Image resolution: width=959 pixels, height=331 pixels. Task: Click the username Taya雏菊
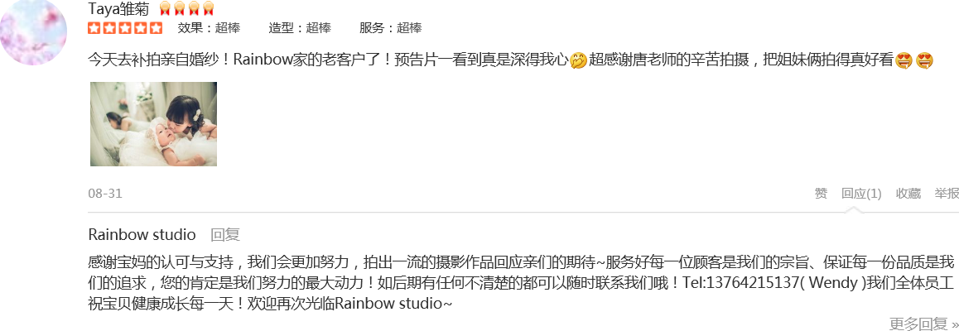pyautogui.click(x=118, y=8)
